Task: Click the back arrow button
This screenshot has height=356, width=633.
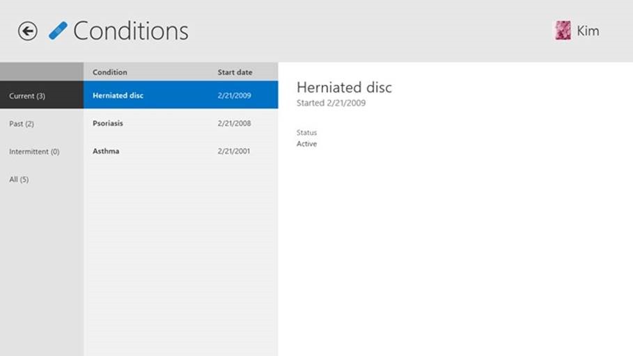Action: [x=28, y=31]
